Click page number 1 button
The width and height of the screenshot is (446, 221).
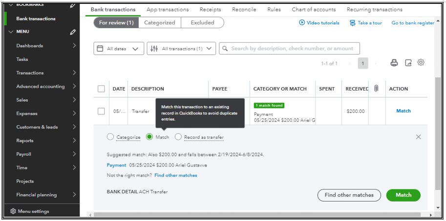362,63
